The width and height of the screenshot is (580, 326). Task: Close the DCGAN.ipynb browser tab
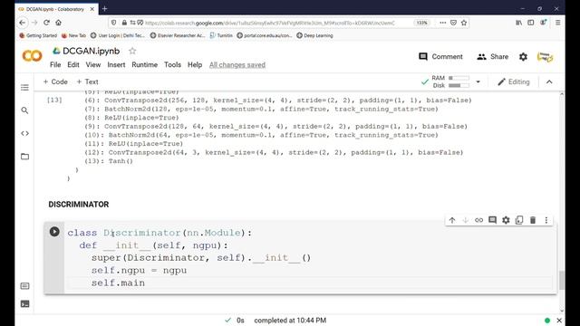point(92,9)
